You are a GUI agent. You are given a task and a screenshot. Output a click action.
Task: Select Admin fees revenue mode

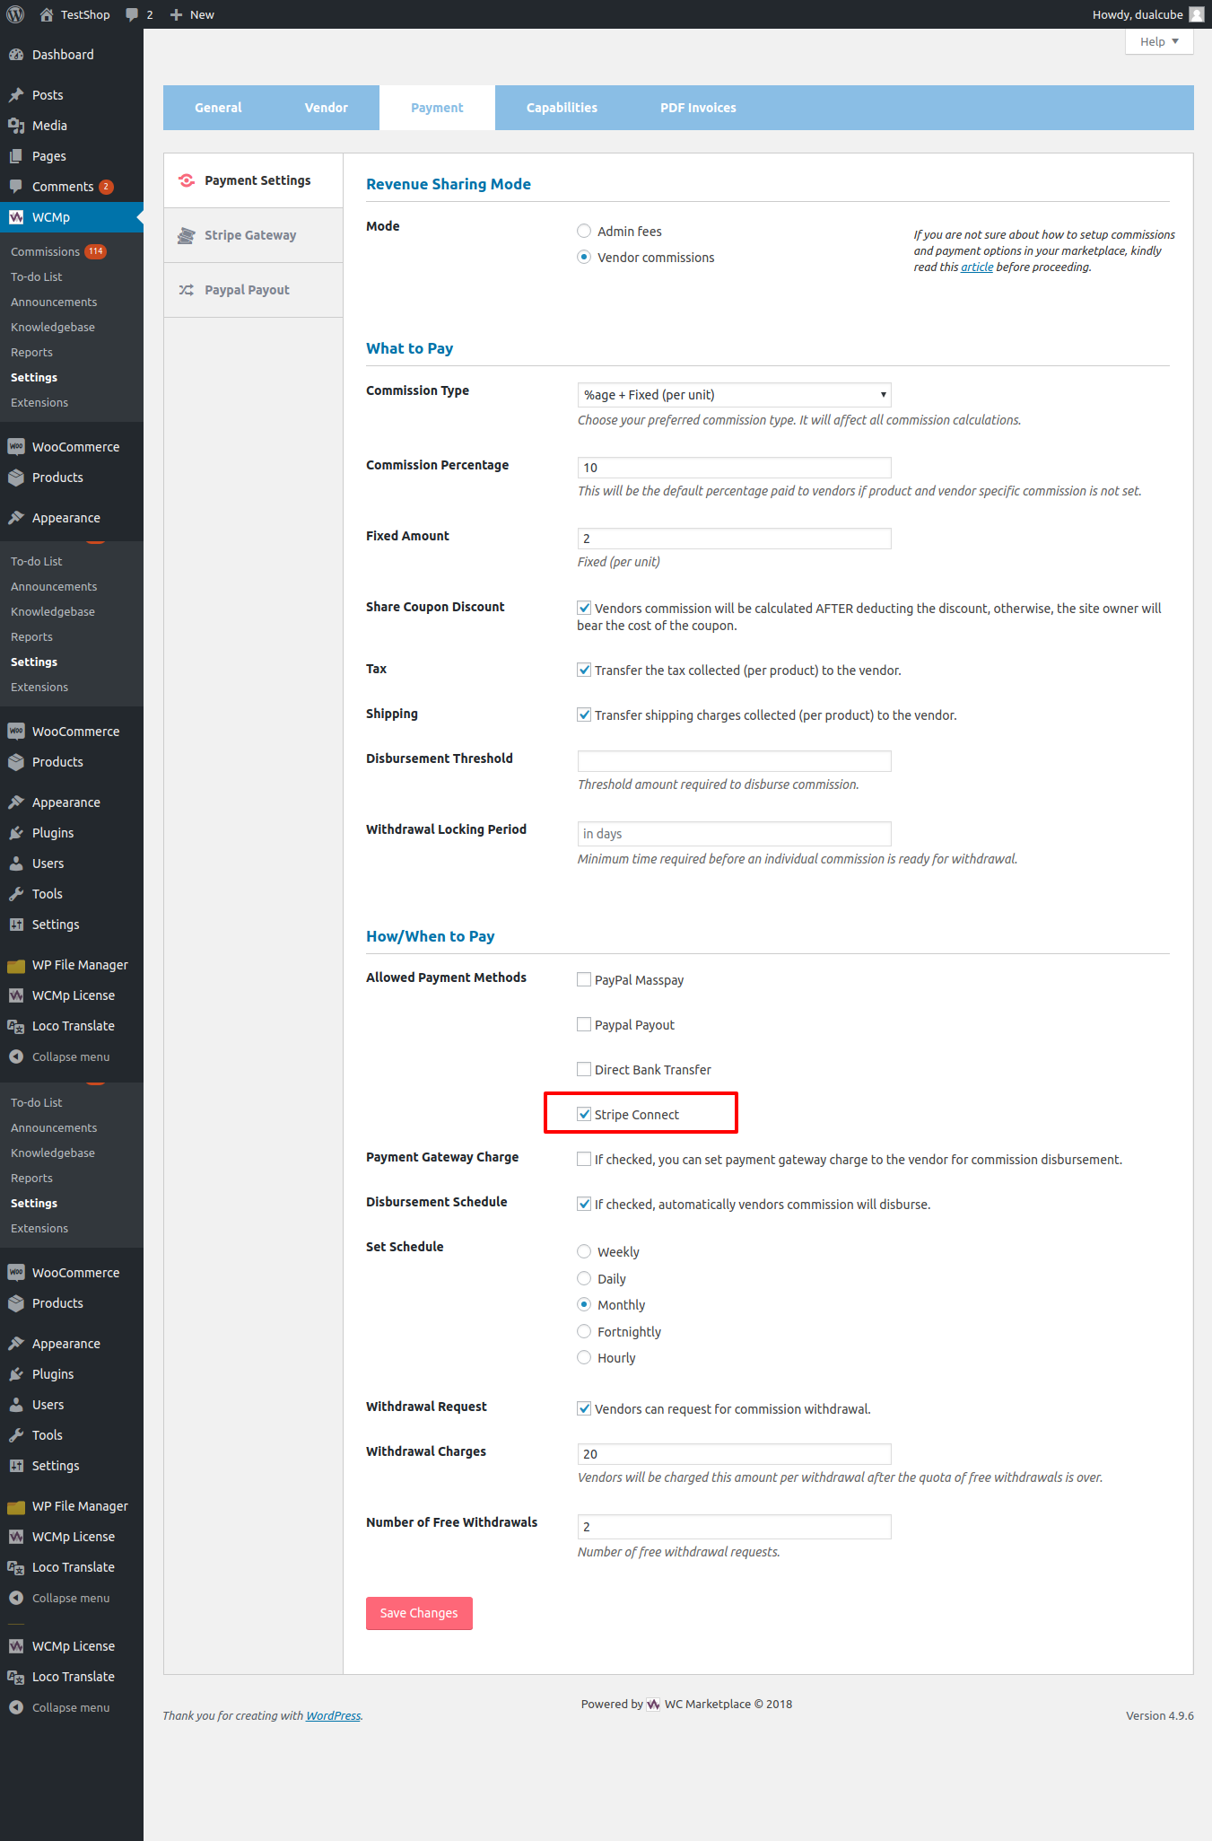click(584, 232)
